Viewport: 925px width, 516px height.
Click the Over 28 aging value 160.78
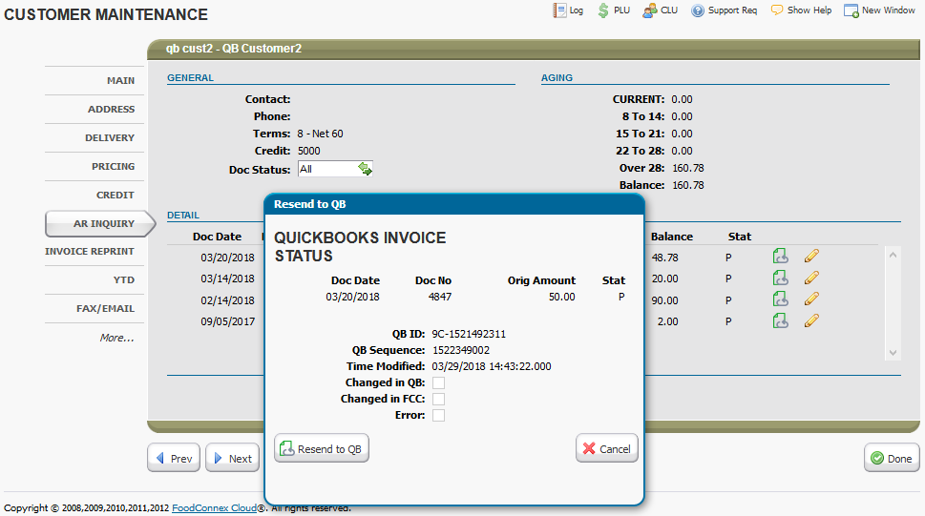click(688, 168)
